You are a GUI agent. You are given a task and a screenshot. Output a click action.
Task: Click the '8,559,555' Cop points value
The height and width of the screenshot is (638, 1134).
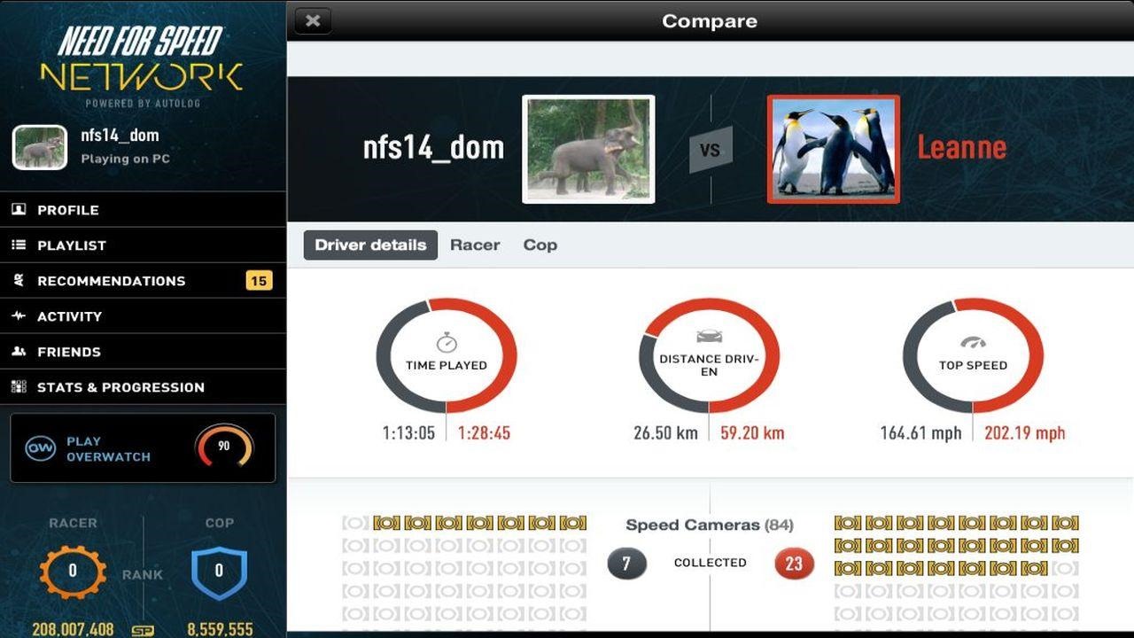pos(220,629)
